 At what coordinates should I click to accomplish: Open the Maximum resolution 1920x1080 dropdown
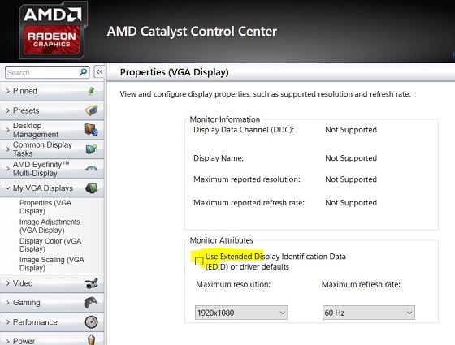point(241,313)
